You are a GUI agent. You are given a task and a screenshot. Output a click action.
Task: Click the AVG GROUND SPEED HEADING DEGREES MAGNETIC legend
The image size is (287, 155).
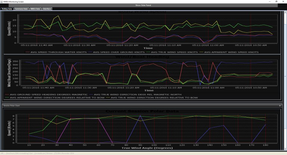coord(46,95)
